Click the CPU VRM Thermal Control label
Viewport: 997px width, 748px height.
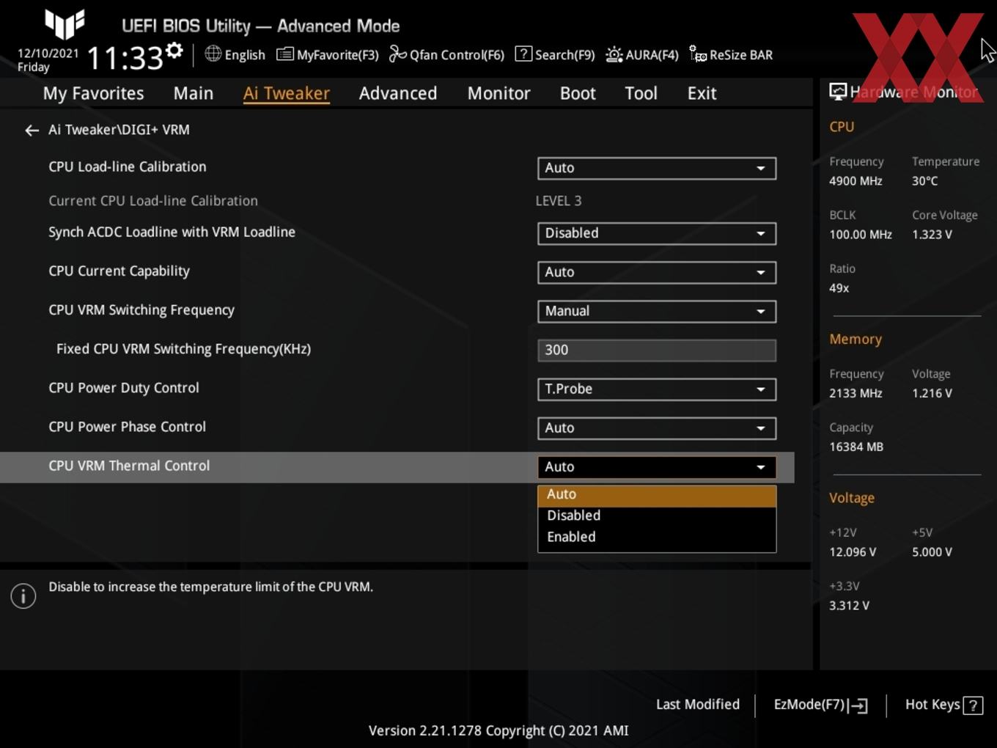pyautogui.click(x=129, y=466)
